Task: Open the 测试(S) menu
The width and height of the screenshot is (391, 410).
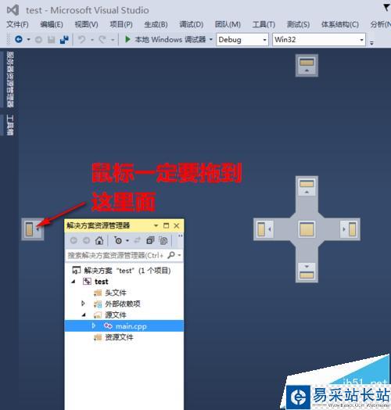Action: [x=298, y=24]
